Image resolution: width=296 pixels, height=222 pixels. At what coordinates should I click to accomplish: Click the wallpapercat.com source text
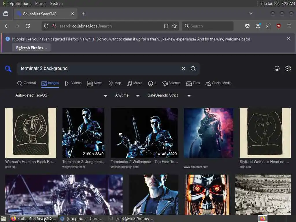[x=74, y=167]
